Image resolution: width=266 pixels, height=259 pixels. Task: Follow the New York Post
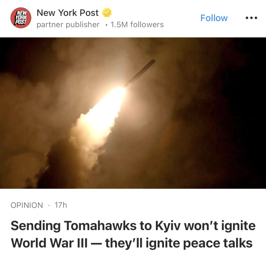click(x=214, y=18)
